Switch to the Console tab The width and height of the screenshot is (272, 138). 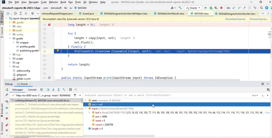click(32, 90)
